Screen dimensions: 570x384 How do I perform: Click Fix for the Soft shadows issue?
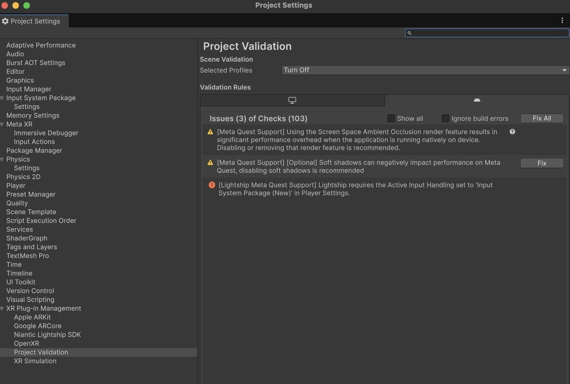pyautogui.click(x=542, y=163)
